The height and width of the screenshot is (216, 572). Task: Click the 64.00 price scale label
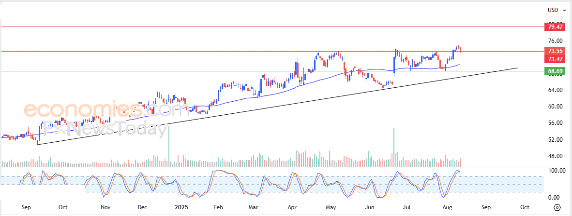pyautogui.click(x=554, y=90)
